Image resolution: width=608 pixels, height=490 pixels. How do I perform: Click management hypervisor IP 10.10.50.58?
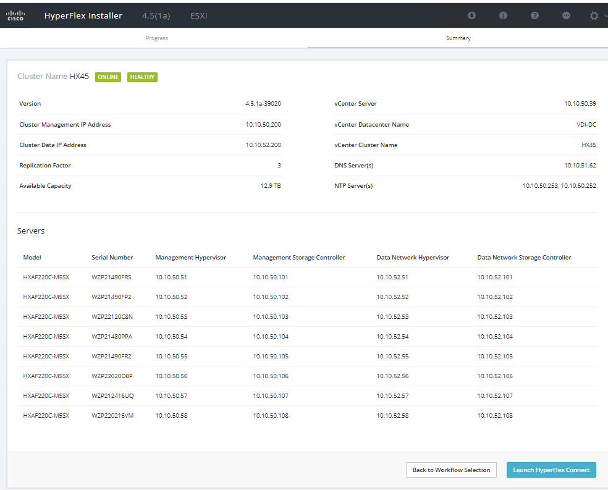tap(171, 416)
